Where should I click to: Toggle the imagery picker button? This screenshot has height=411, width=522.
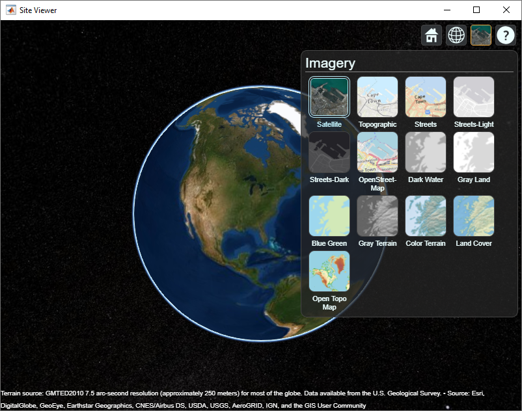[481, 35]
